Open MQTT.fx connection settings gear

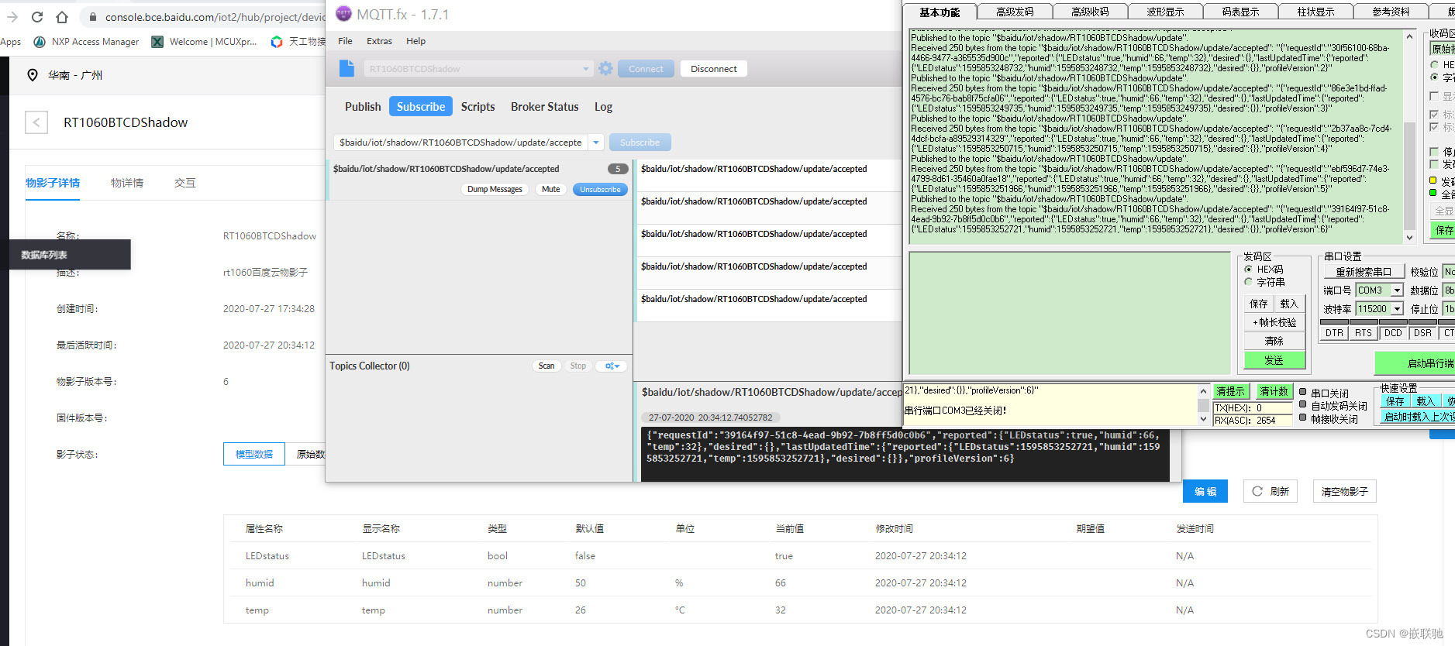point(605,68)
